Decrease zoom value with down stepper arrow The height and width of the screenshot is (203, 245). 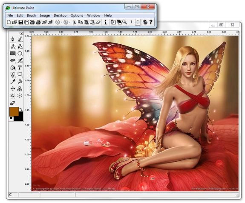coord(138,24)
